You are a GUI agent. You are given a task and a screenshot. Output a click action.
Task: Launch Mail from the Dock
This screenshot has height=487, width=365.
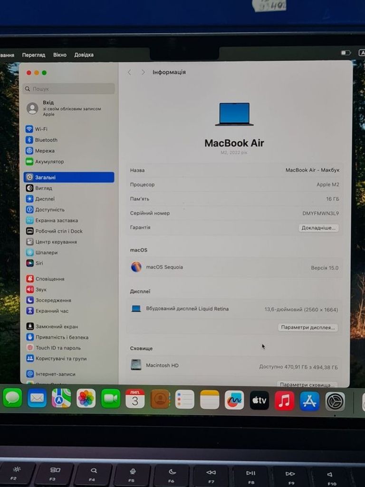tap(37, 398)
